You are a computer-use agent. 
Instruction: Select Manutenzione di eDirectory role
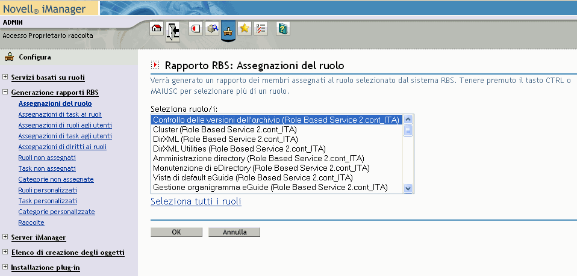[x=276, y=168]
